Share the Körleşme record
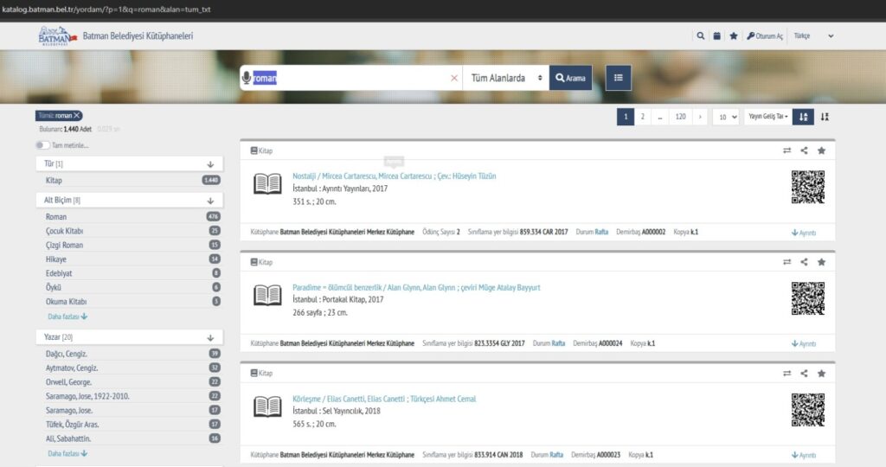 coord(804,373)
